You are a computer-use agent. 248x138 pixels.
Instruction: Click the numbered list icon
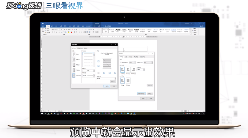click(x=83, y=29)
